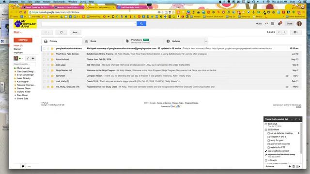Open the Starred folder link
Screen dimensions: 310x174
[x=17, y=49]
